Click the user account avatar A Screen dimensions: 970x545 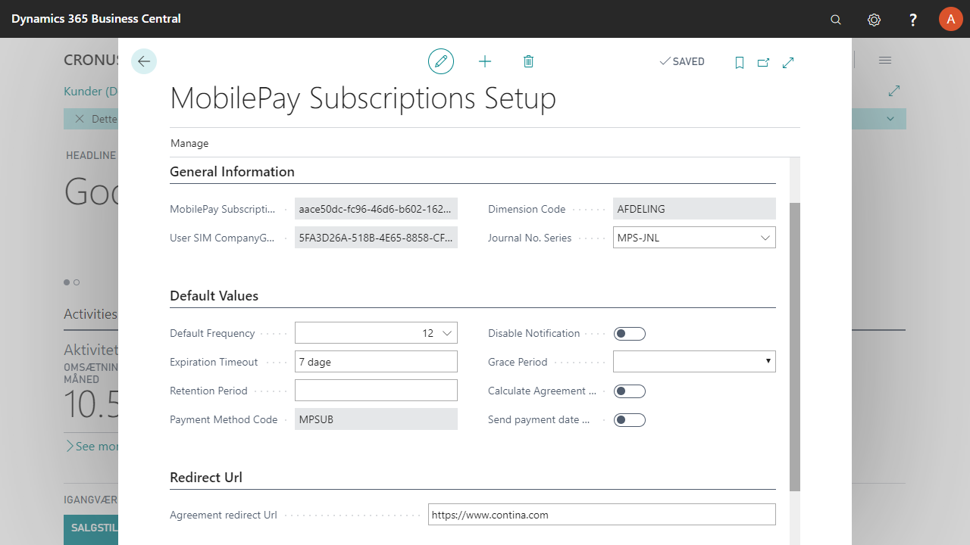950,19
